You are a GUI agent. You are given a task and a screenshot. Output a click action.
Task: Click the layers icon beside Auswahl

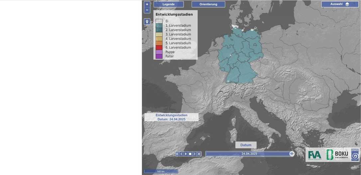tap(347, 4)
